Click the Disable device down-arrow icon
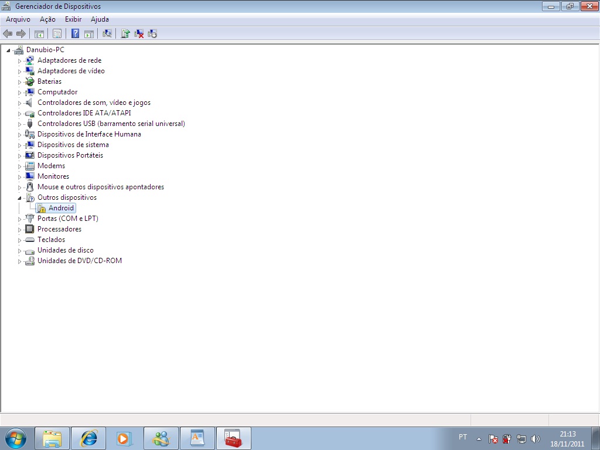This screenshot has height=450, width=600. tap(152, 33)
